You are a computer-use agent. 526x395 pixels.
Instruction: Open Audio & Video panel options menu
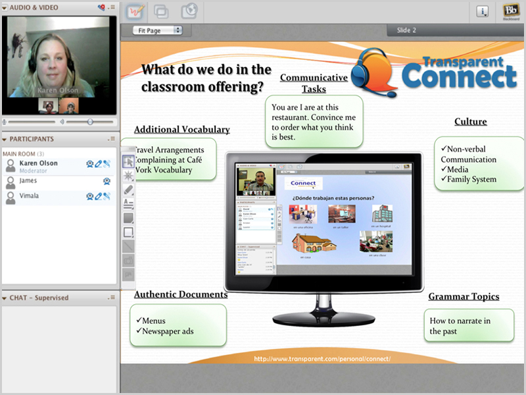click(x=112, y=7)
